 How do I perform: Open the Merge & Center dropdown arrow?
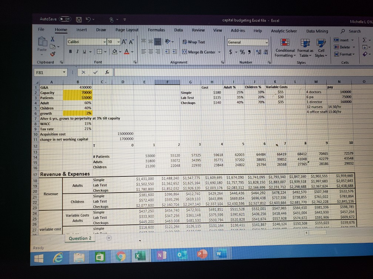pos(219,52)
